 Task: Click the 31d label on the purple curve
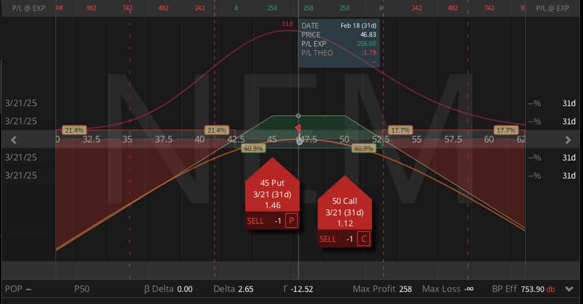(x=287, y=24)
